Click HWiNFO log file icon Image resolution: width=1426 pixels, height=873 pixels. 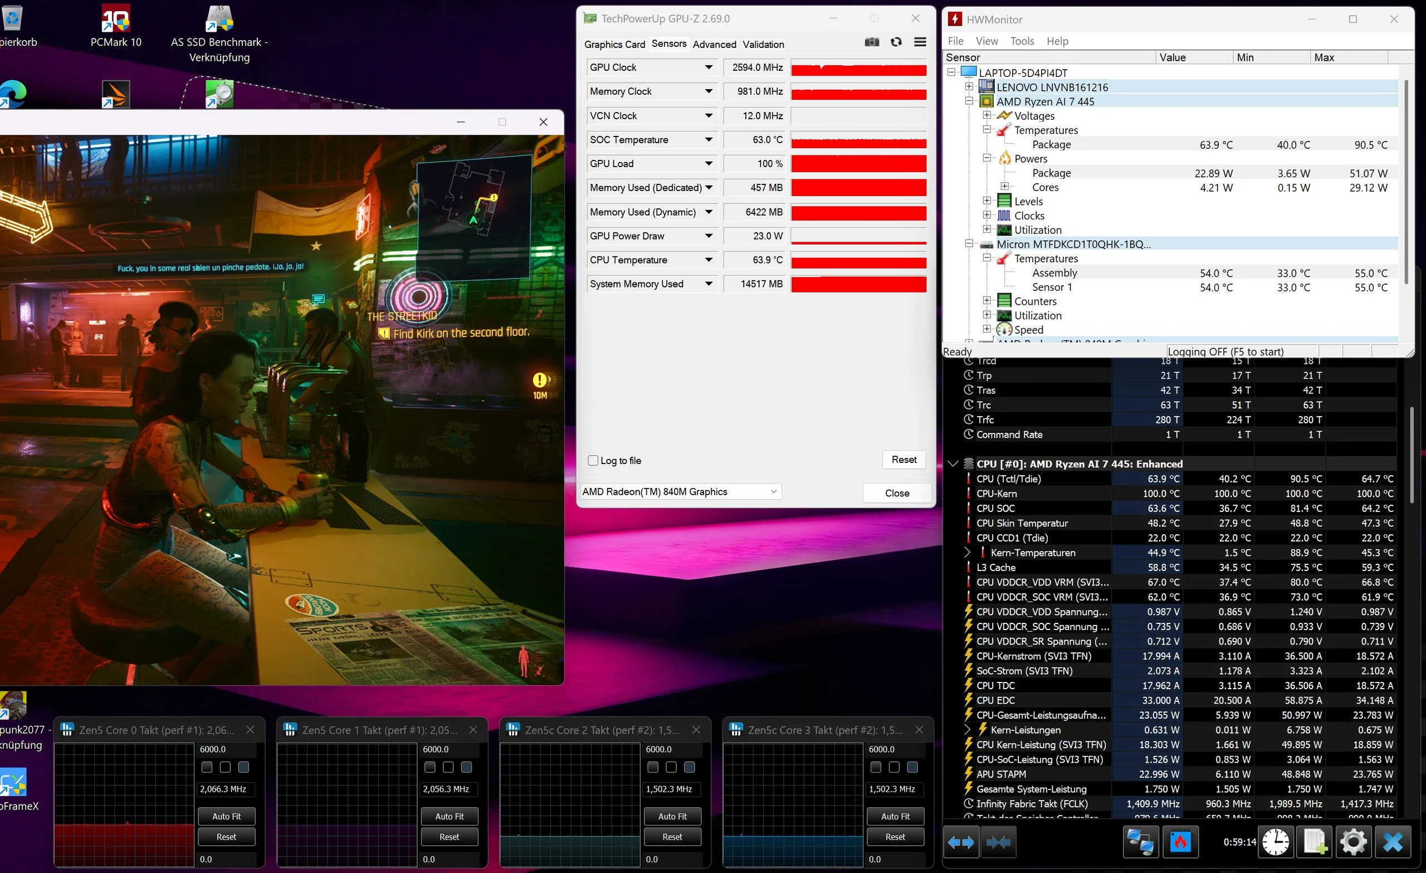[1315, 842]
